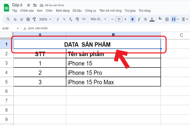Print the spreadsheet

pyautogui.click(x=28, y=19)
